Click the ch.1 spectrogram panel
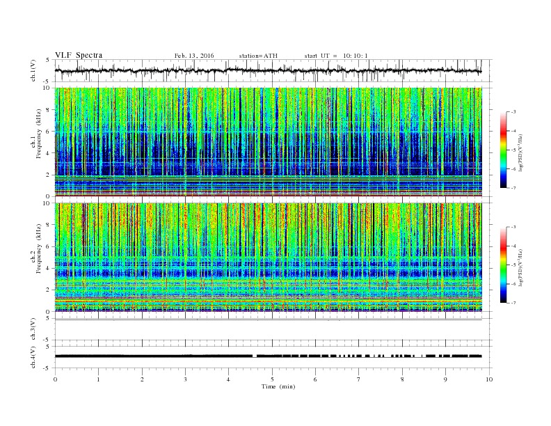 coord(269,142)
